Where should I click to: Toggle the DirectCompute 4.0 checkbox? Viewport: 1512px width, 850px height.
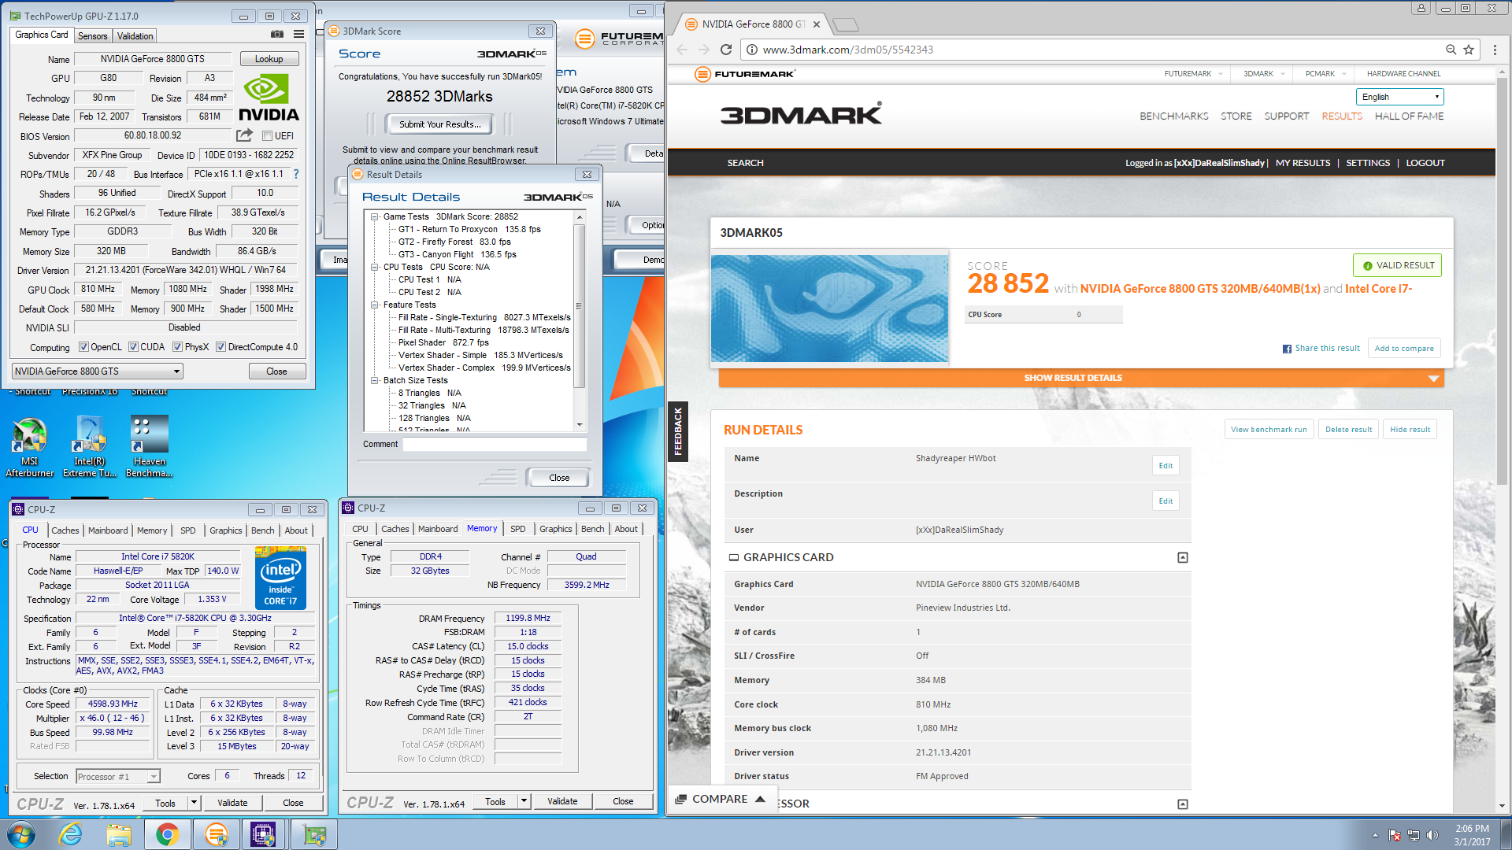221,347
